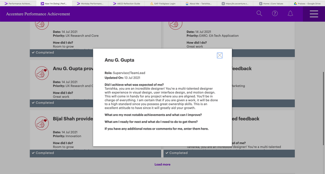This screenshot has width=325, height=174.
Task: Switch to the Workday Performance browser tab
Action: pos(90,4)
